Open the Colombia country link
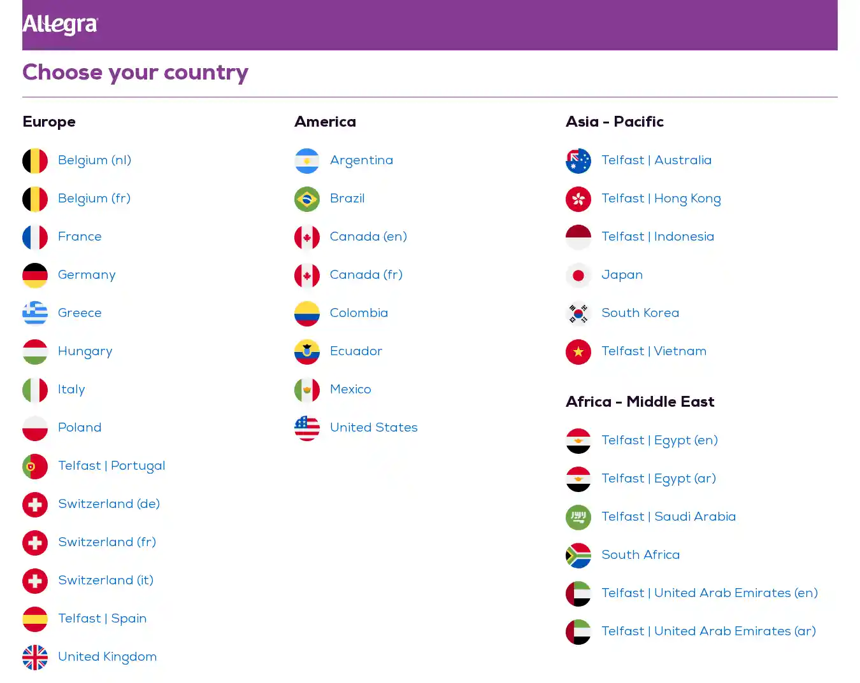This screenshot has height=683, width=860. (x=359, y=313)
